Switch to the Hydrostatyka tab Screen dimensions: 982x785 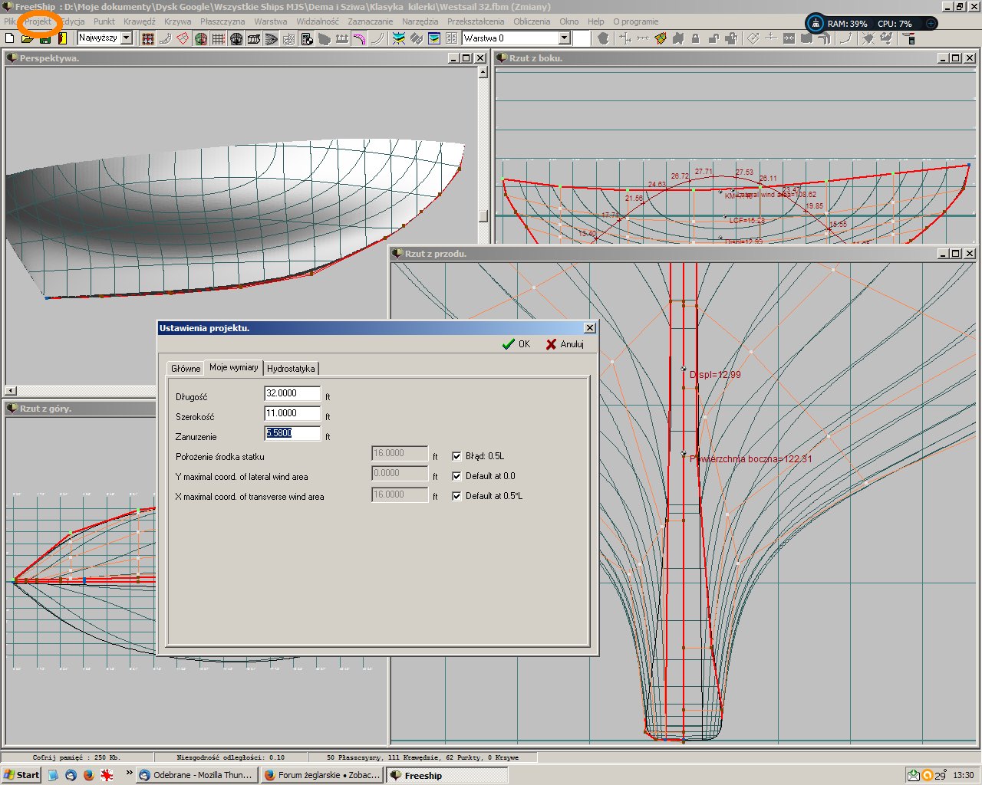click(291, 369)
